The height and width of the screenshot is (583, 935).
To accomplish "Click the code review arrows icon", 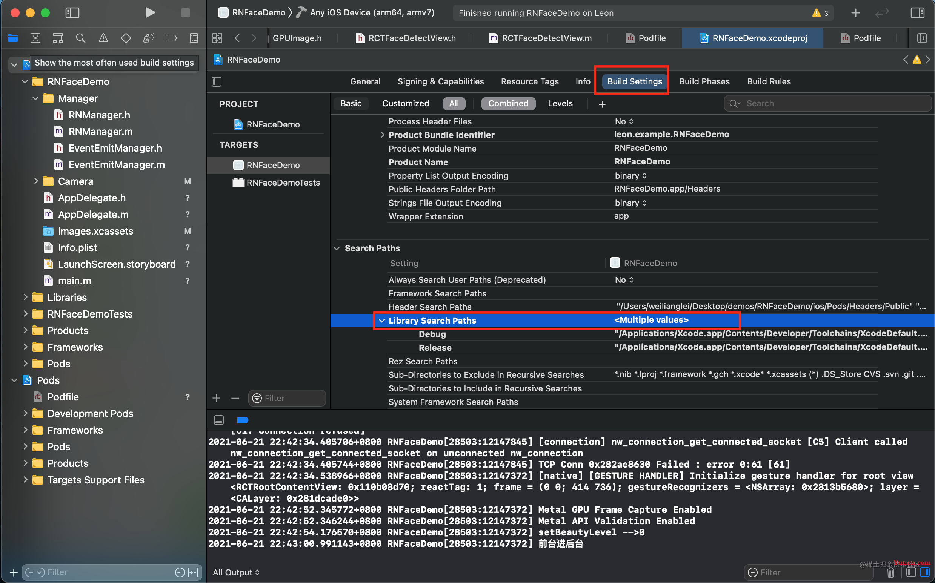I will point(882,13).
